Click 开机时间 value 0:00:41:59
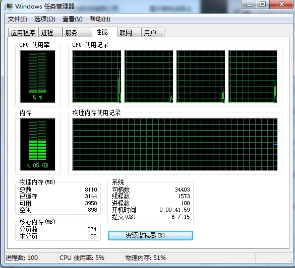Screen dimensions: 295x268 [x=174, y=210]
